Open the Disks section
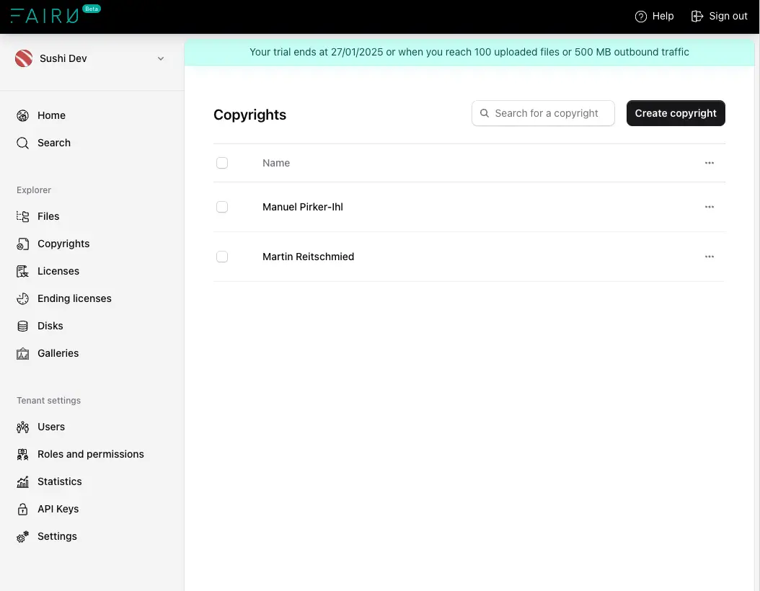760x591 pixels. (x=50, y=326)
